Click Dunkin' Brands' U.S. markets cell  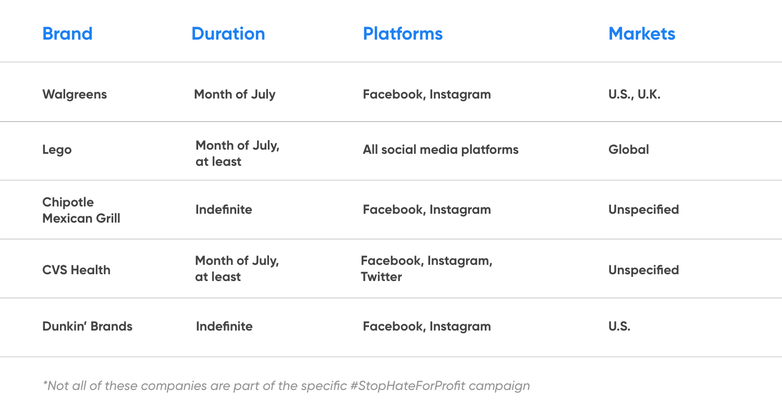click(x=619, y=327)
